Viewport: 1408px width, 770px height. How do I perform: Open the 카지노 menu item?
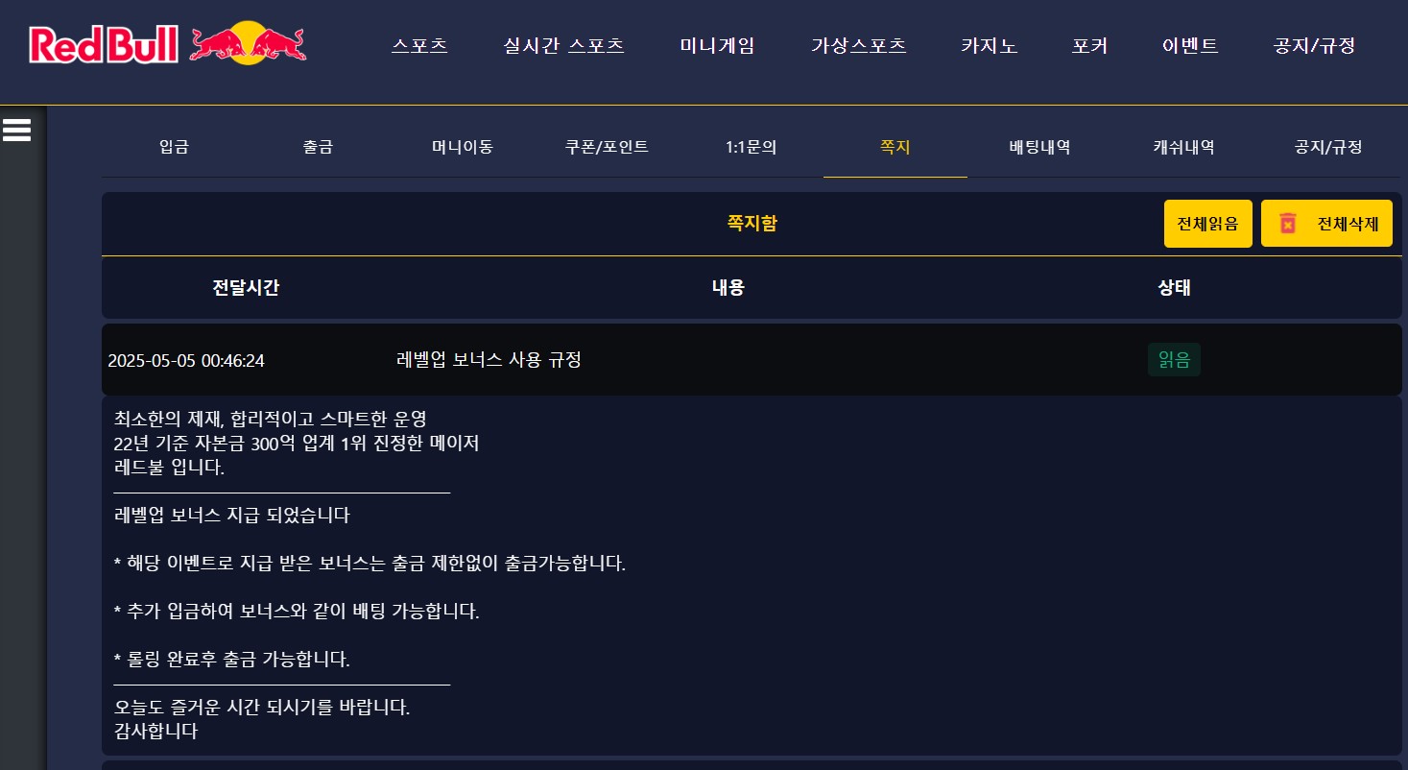(x=989, y=45)
